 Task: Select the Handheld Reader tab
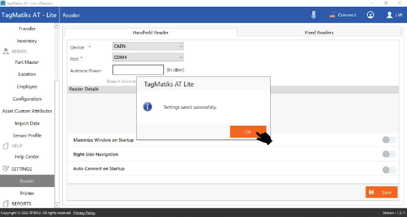click(x=150, y=32)
